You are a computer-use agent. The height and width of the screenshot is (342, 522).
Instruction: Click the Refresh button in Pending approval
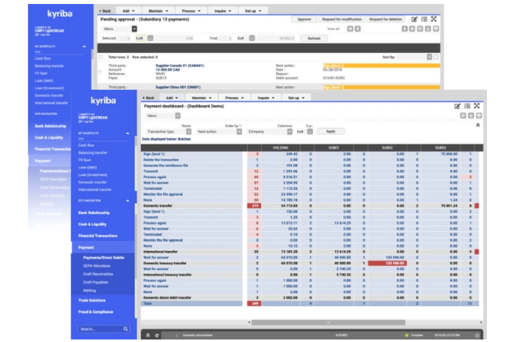click(314, 38)
